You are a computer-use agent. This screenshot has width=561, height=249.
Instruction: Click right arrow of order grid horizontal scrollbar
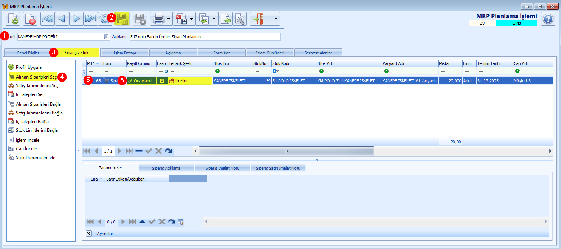tap(550, 151)
